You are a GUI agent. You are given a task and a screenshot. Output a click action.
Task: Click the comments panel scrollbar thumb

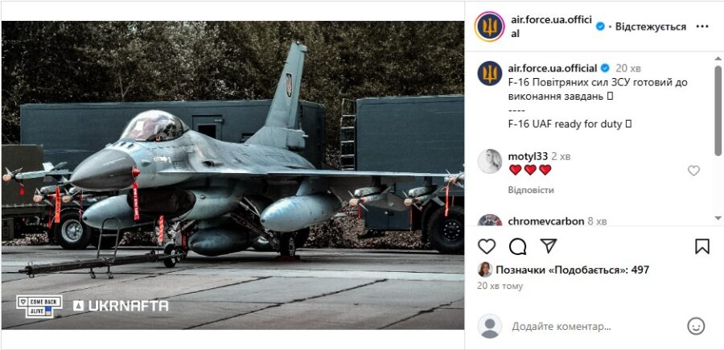(x=718, y=111)
